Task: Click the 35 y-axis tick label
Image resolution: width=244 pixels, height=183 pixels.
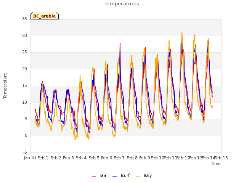Action: pos(24,19)
